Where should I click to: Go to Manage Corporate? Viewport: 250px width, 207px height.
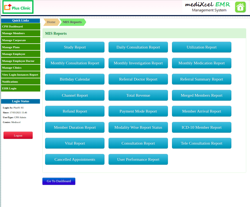pyautogui.click(x=21, y=40)
